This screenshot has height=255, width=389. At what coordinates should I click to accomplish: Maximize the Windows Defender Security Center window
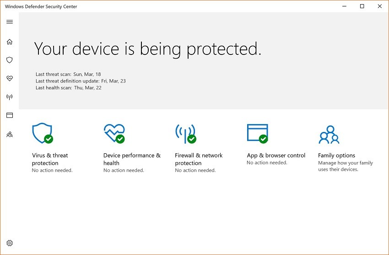pyautogui.click(x=362, y=6)
